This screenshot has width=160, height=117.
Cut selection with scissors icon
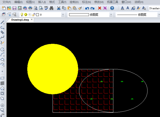[x=59, y=8]
